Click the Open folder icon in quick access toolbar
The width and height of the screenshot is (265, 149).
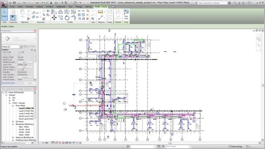pos(10,3)
